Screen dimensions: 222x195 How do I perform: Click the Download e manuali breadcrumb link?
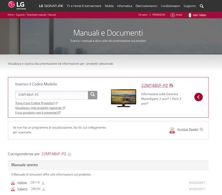[x=36, y=15]
